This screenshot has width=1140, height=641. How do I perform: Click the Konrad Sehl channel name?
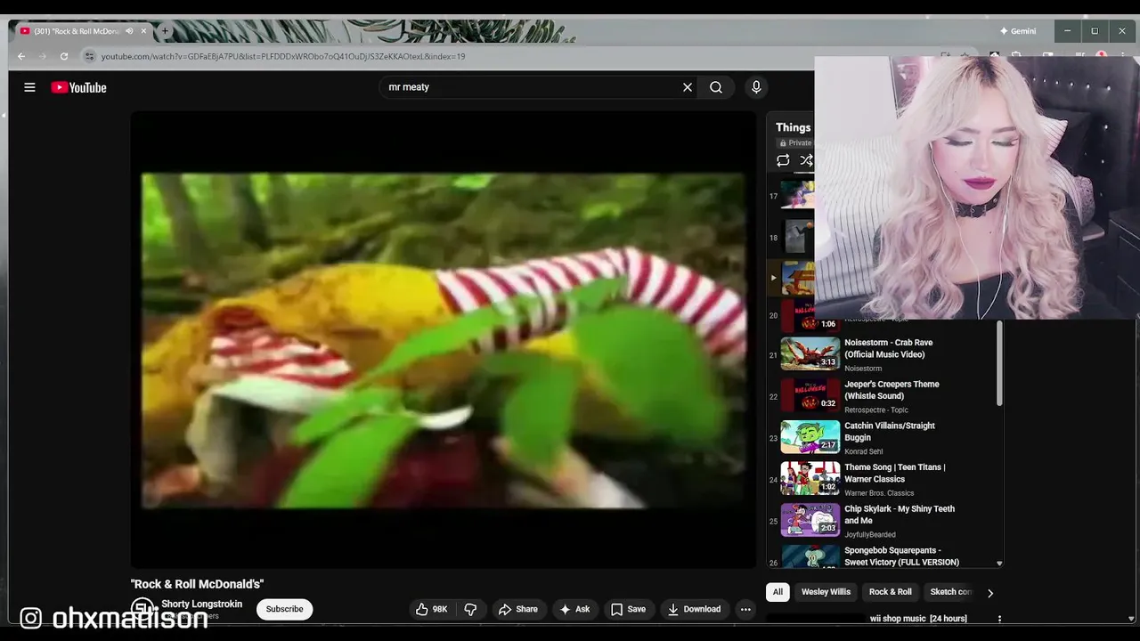pos(864,451)
